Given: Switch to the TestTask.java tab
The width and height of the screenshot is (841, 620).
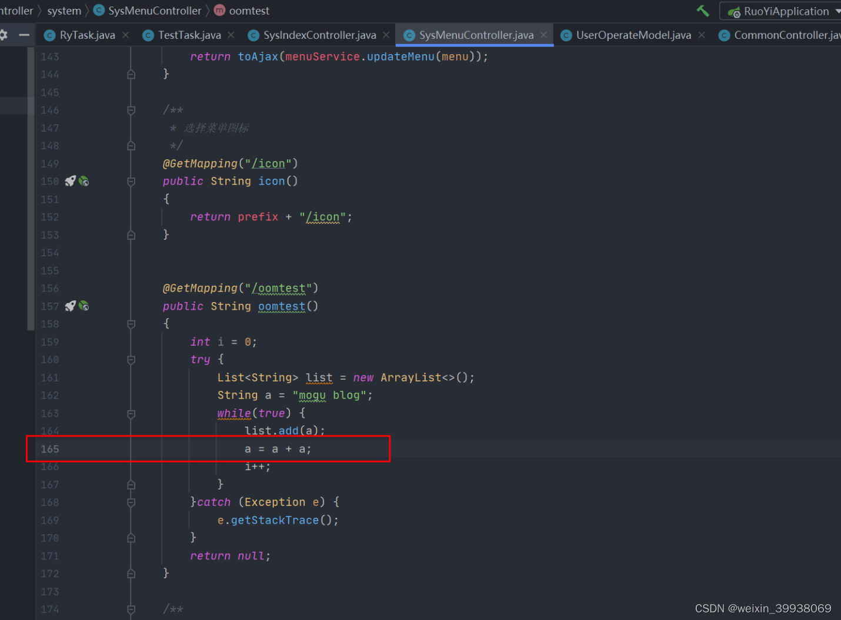Looking at the screenshot, I should pos(189,35).
